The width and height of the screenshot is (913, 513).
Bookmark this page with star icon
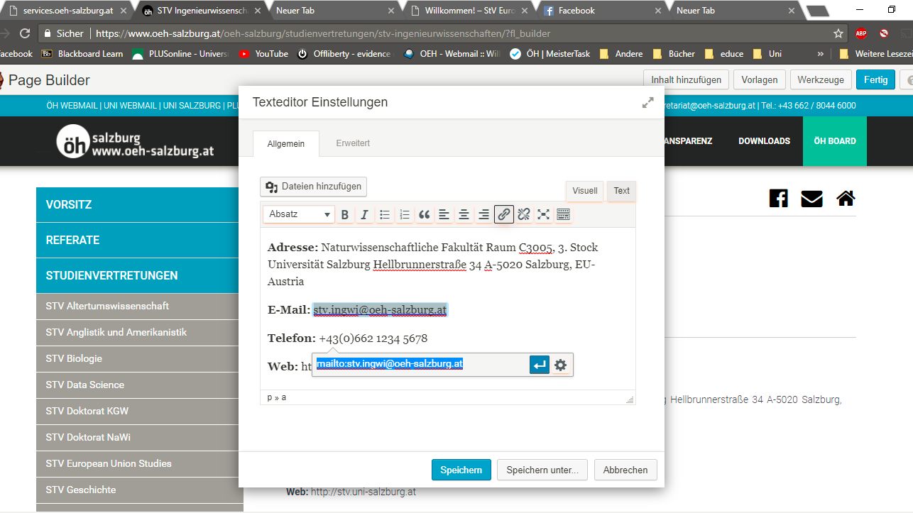click(x=838, y=33)
